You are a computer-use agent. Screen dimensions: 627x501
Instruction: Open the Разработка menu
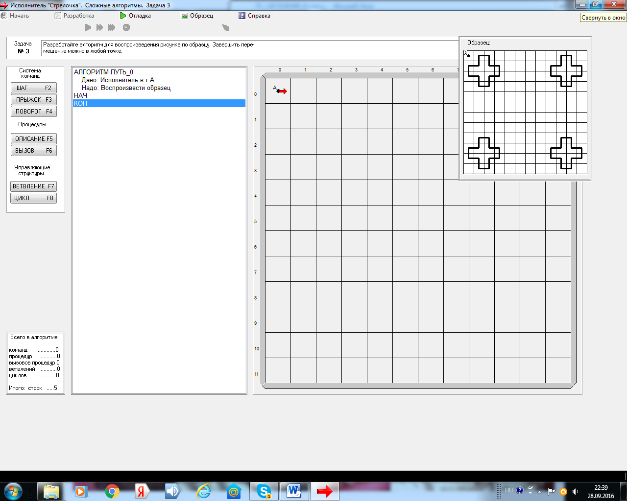coord(74,16)
